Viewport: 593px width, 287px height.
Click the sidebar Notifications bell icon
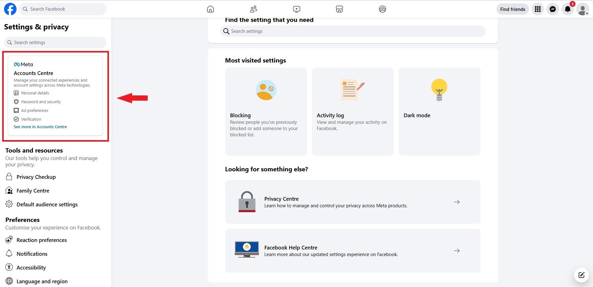(9, 254)
